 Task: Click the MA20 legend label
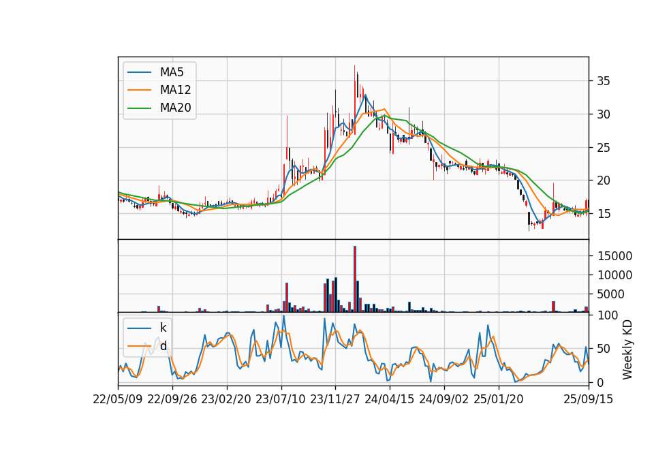pyautogui.click(x=175, y=108)
